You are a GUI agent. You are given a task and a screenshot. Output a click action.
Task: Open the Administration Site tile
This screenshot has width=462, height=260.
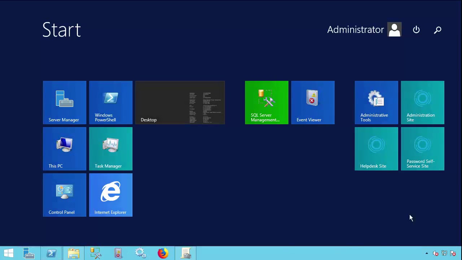(x=423, y=103)
